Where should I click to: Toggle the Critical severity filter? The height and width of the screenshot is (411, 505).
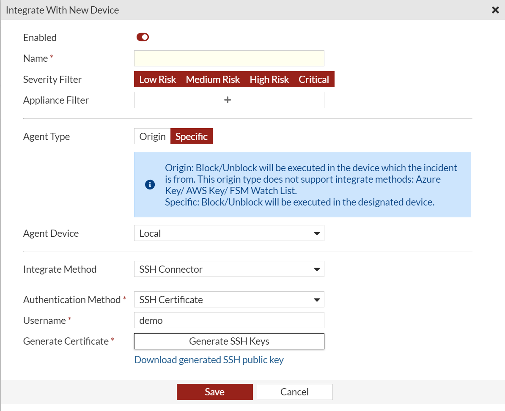click(313, 79)
